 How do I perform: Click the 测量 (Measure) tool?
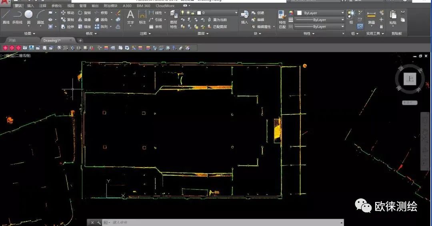coord(371,17)
